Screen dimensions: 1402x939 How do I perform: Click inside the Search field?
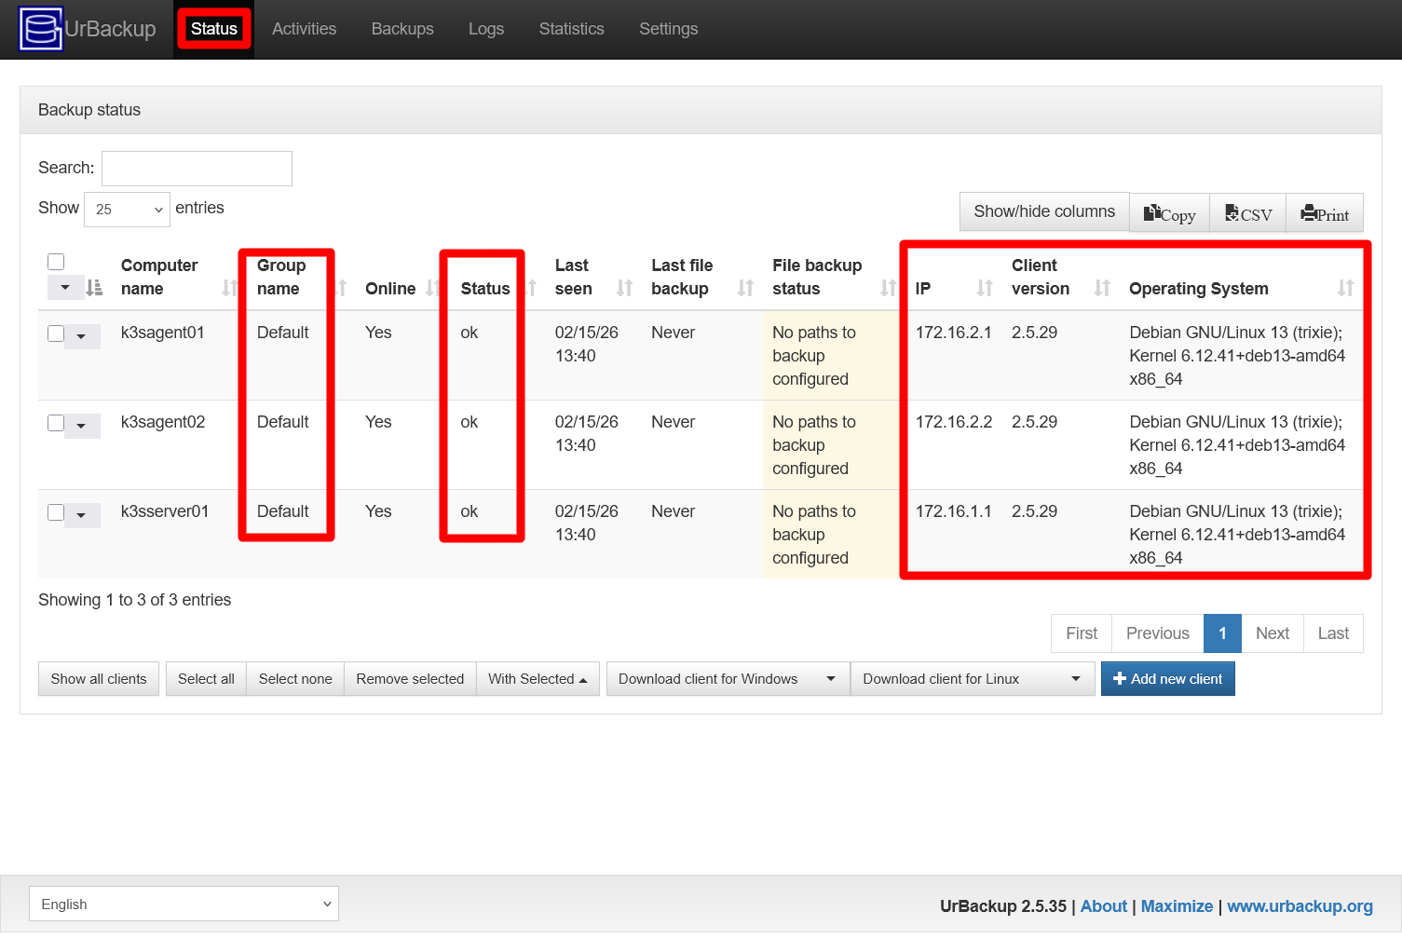pyautogui.click(x=196, y=168)
